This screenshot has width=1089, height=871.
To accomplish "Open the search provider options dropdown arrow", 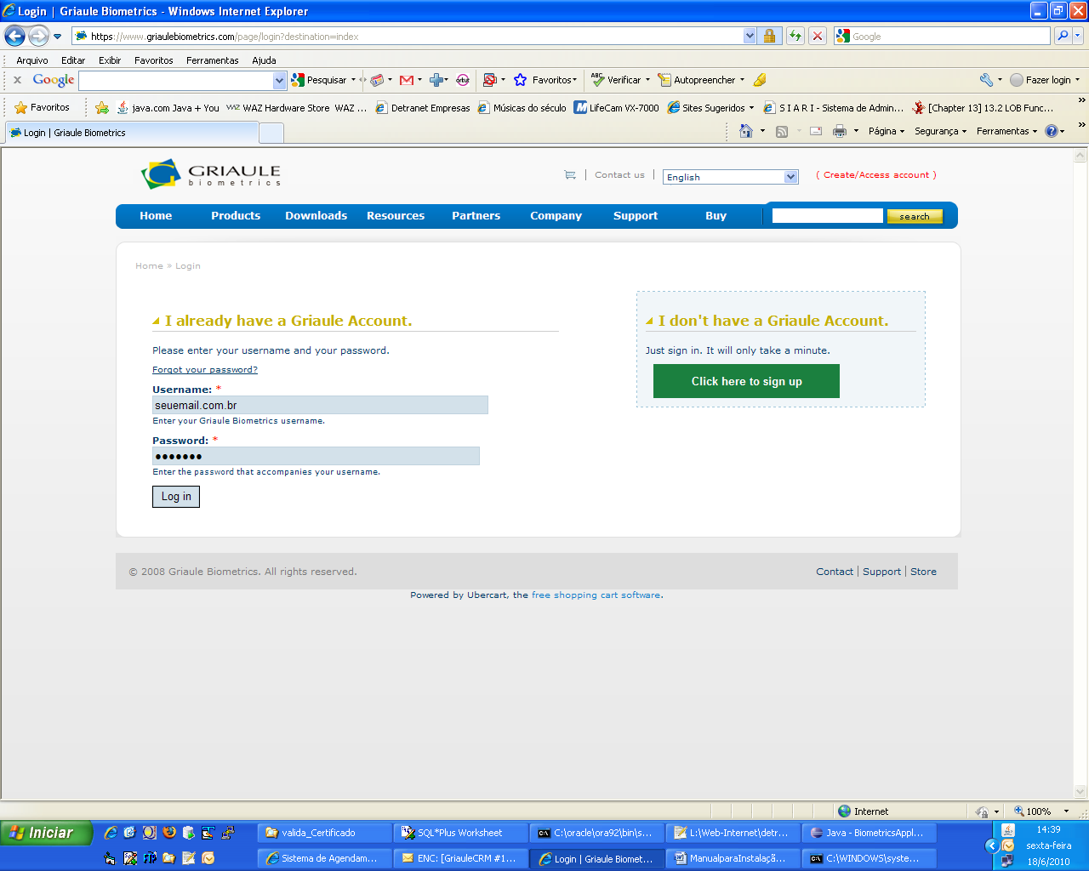I will (x=1078, y=36).
